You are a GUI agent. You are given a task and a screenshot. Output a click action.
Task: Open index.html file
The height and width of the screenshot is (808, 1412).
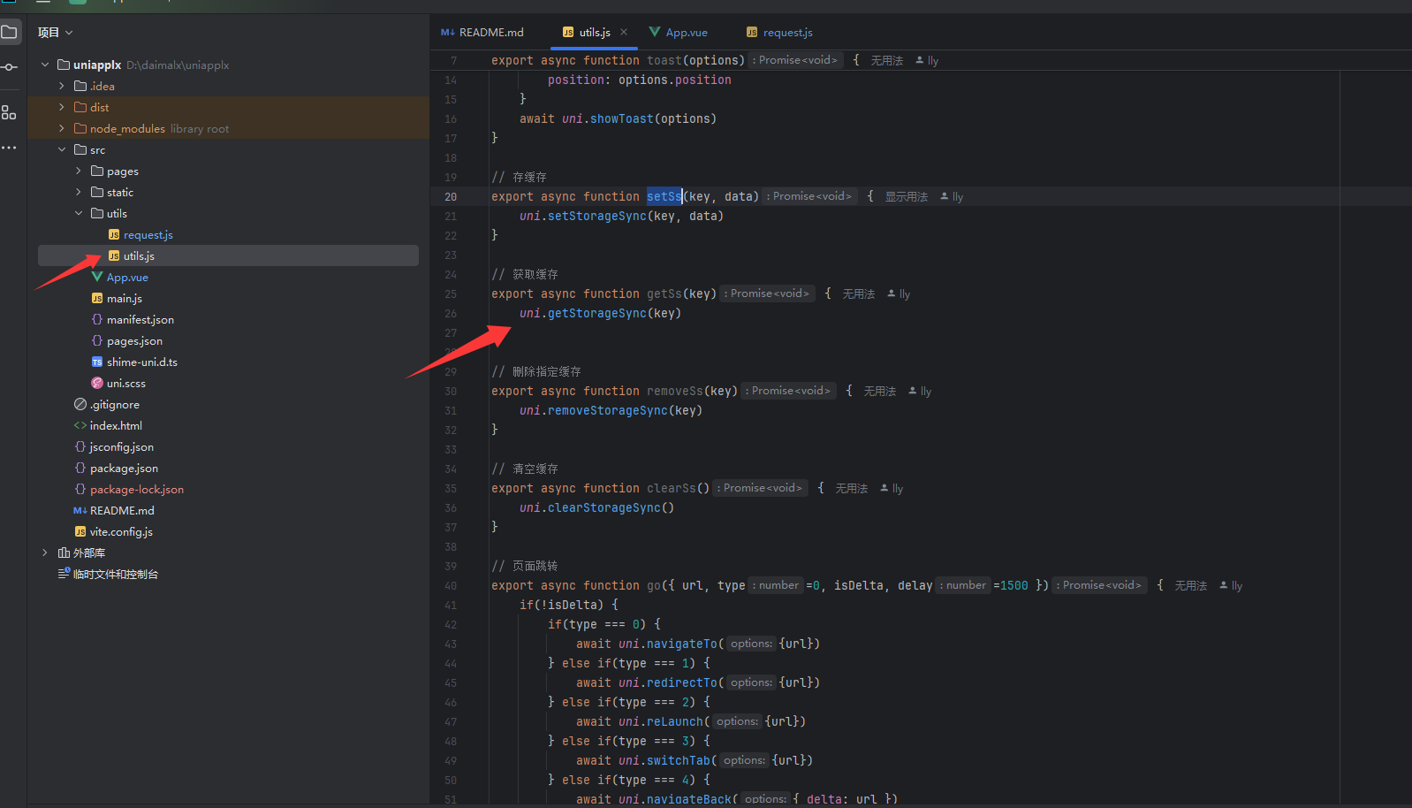tap(116, 425)
